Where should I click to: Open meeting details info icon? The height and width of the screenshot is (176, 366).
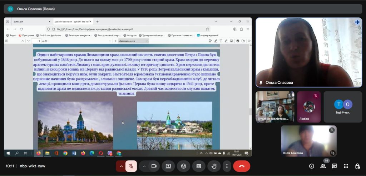coord(311,166)
